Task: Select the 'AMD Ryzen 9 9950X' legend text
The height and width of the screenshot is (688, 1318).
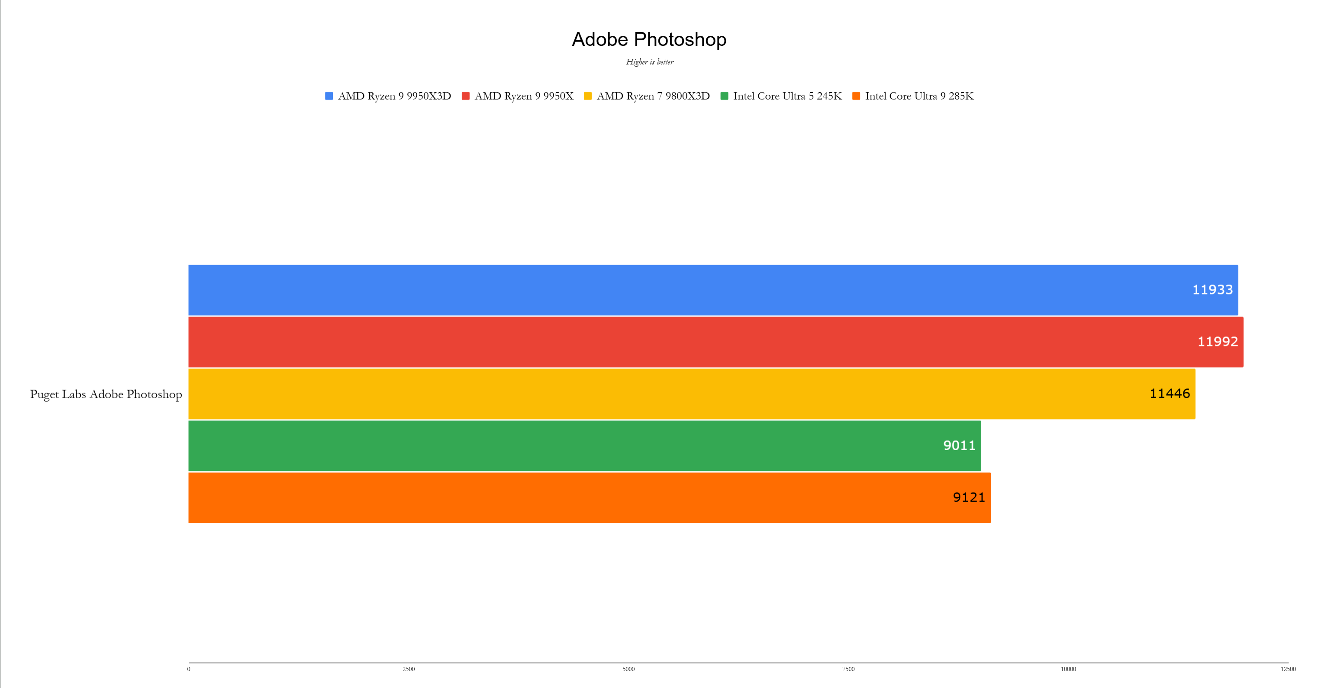Action: point(524,96)
